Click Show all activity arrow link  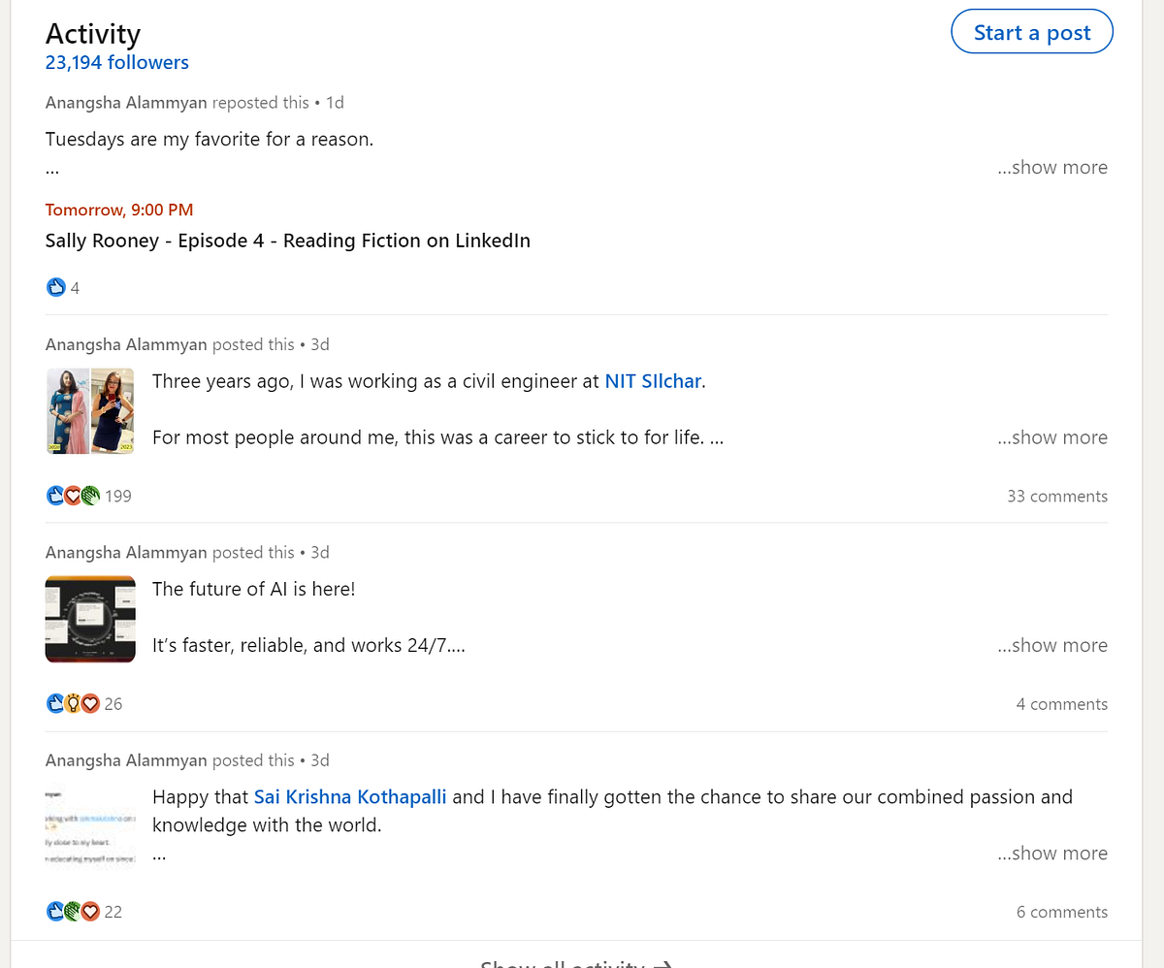tap(576, 962)
